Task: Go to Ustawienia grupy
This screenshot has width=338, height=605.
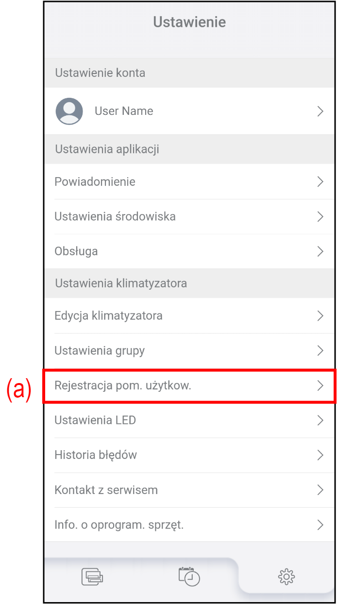Action: click(x=100, y=350)
